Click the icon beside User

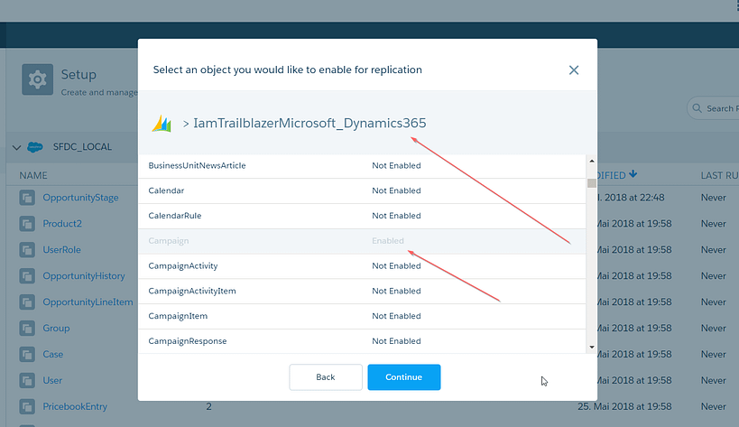[27, 380]
